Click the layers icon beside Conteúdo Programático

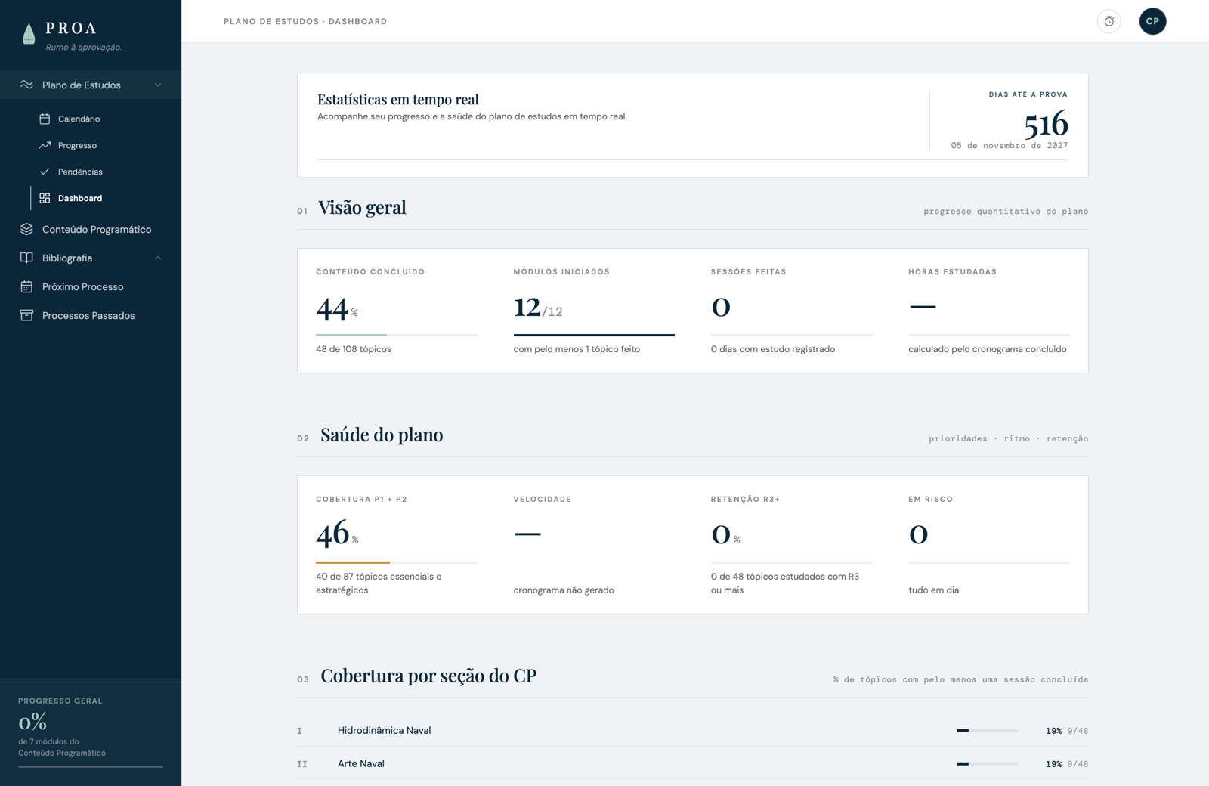[26, 229]
